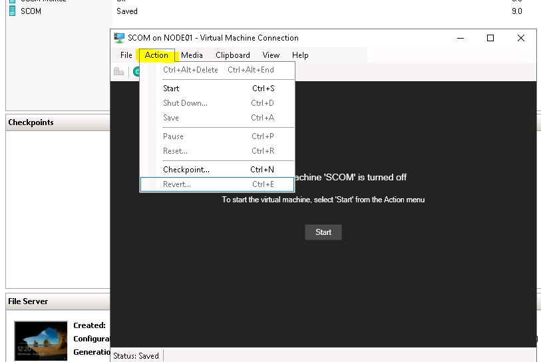Maximize the Virtual Machine Connection window
The width and height of the screenshot is (541, 362).
click(x=490, y=38)
